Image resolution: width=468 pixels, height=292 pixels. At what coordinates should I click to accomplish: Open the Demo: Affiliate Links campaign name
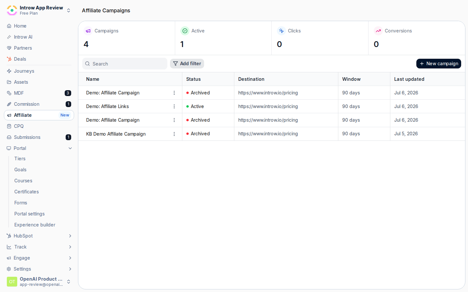[x=108, y=106]
